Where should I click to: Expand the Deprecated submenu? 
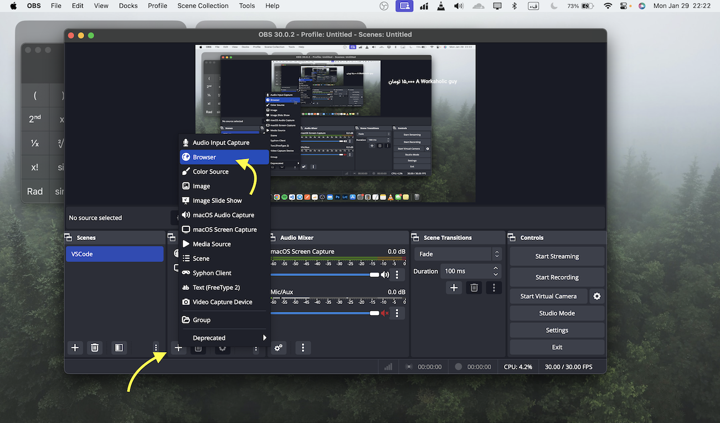click(x=224, y=338)
